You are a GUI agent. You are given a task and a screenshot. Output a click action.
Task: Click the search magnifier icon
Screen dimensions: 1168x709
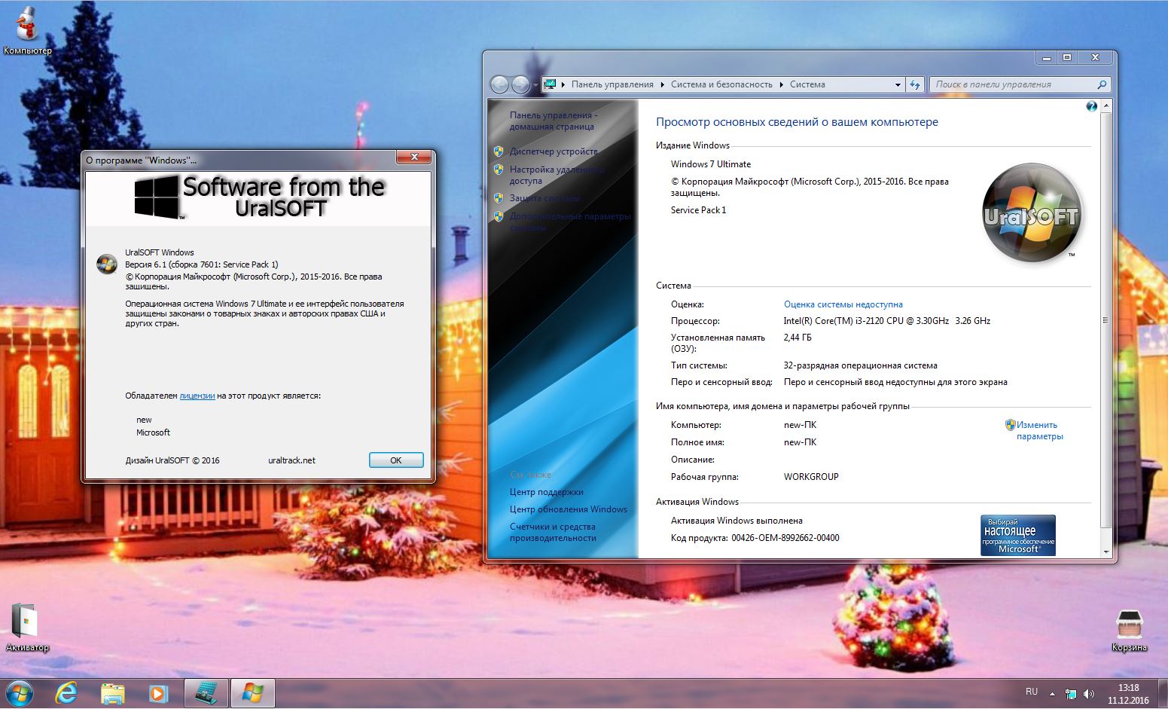point(1102,84)
